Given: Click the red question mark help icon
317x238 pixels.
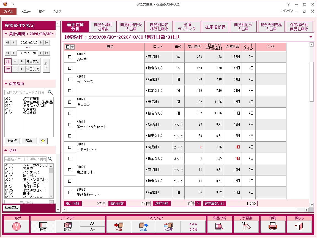Looking at the screenshot, I should click(x=16, y=226).
